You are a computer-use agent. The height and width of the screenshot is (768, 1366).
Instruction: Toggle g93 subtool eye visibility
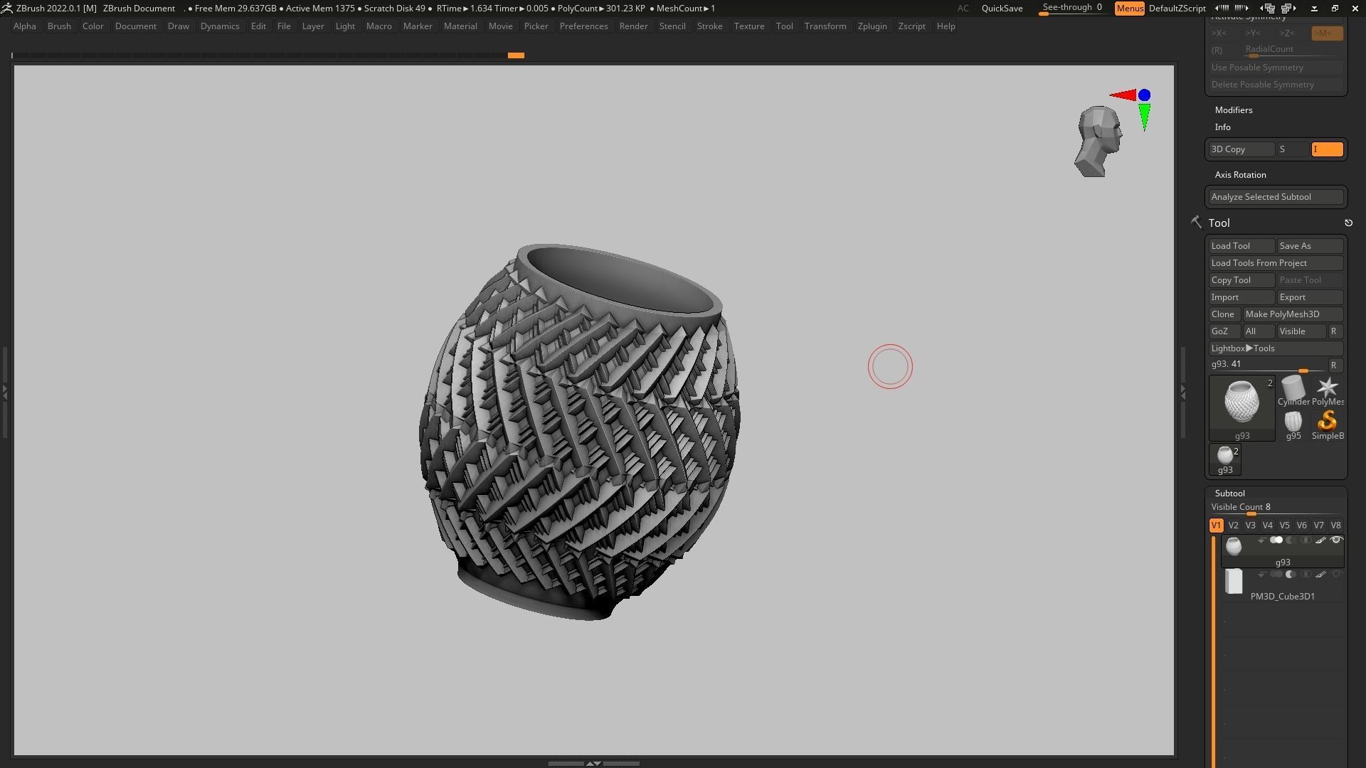(x=1336, y=540)
